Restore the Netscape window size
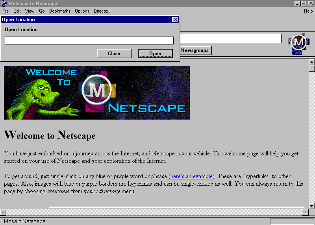 point(303,4)
